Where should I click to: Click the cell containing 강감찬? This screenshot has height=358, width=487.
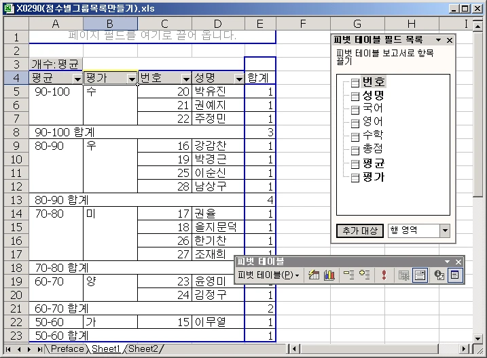tap(218, 146)
